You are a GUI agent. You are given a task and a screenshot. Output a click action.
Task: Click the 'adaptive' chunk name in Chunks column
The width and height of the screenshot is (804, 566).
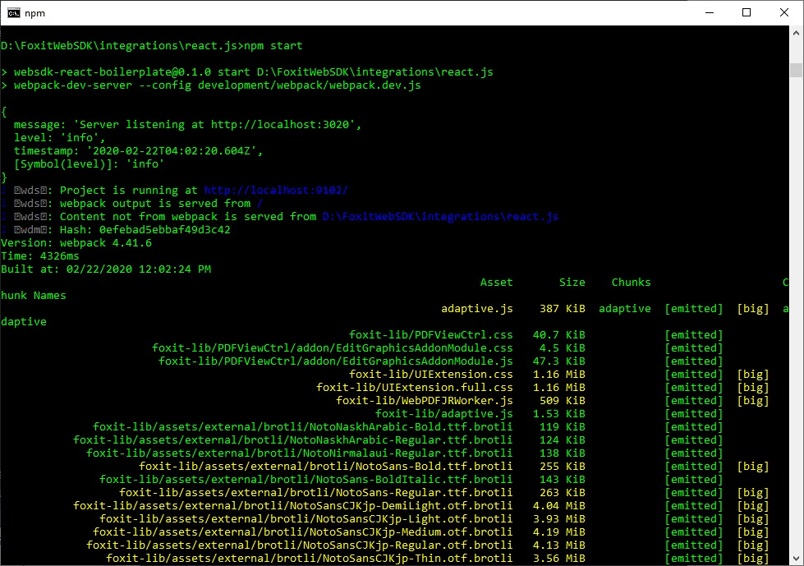(x=624, y=309)
